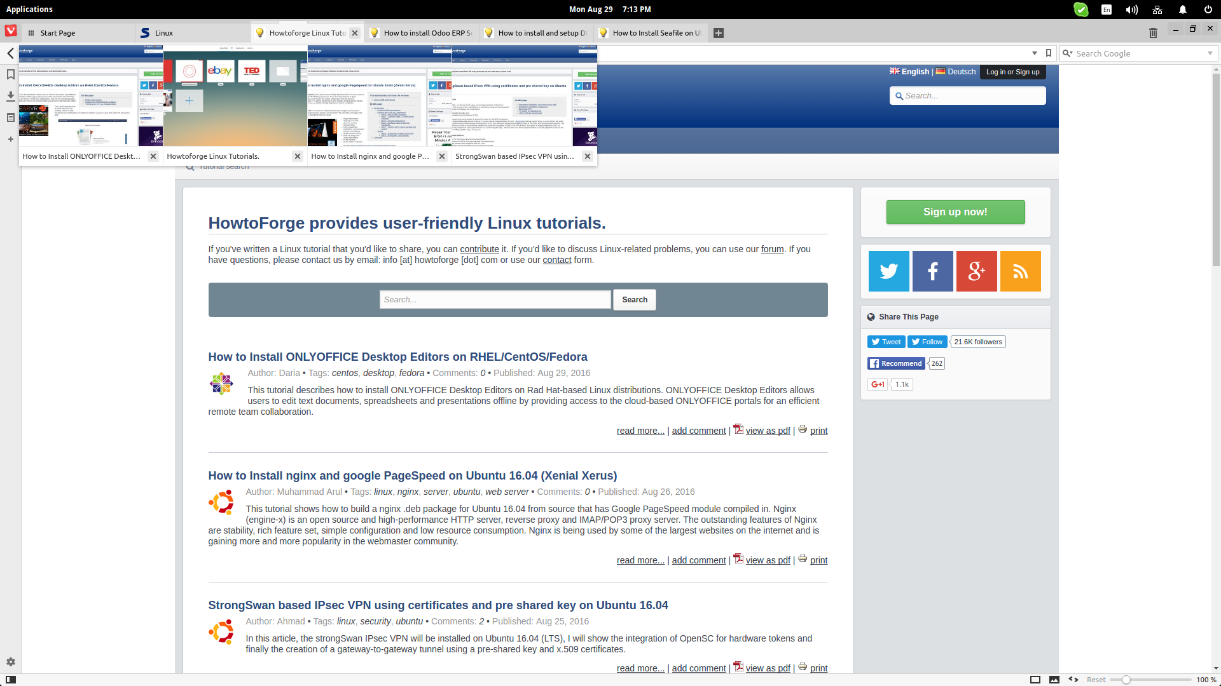Open the Downloads panel in sidebar

[x=11, y=96]
